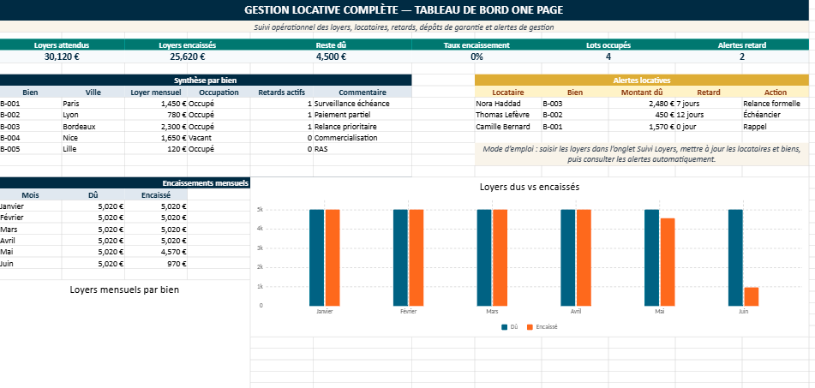Select the 'Échéancier' action cell

coord(776,115)
